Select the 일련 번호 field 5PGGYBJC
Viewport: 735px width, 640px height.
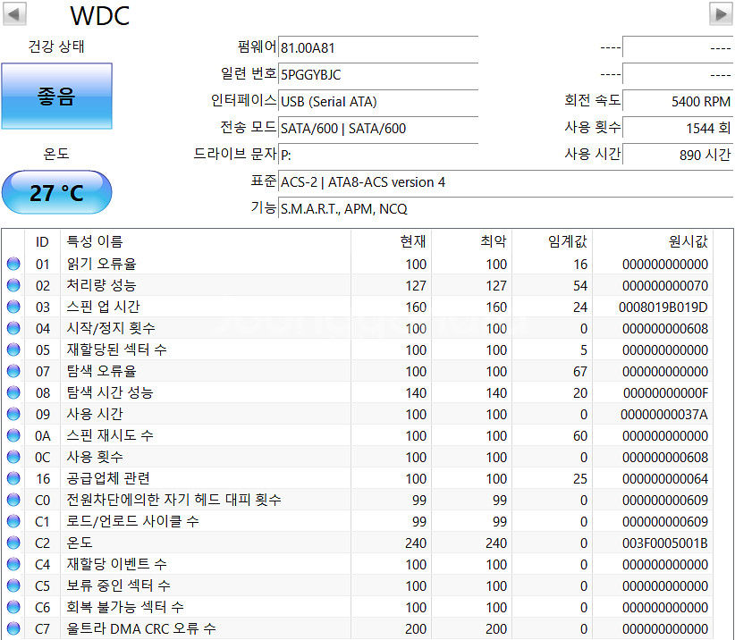click(x=376, y=74)
